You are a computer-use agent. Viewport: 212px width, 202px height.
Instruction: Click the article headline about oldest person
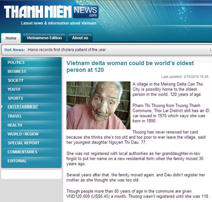click(130, 66)
